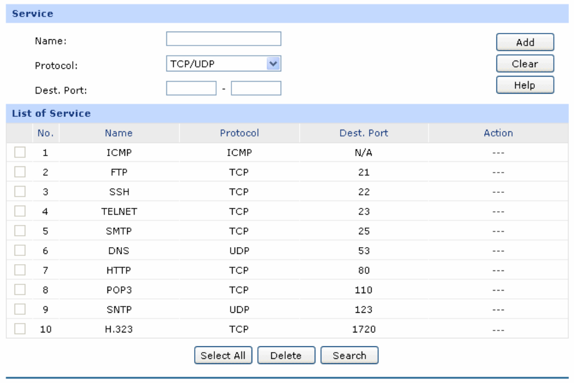This screenshot has height=383, width=574.
Task: Click the Name input field
Action: point(223,39)
